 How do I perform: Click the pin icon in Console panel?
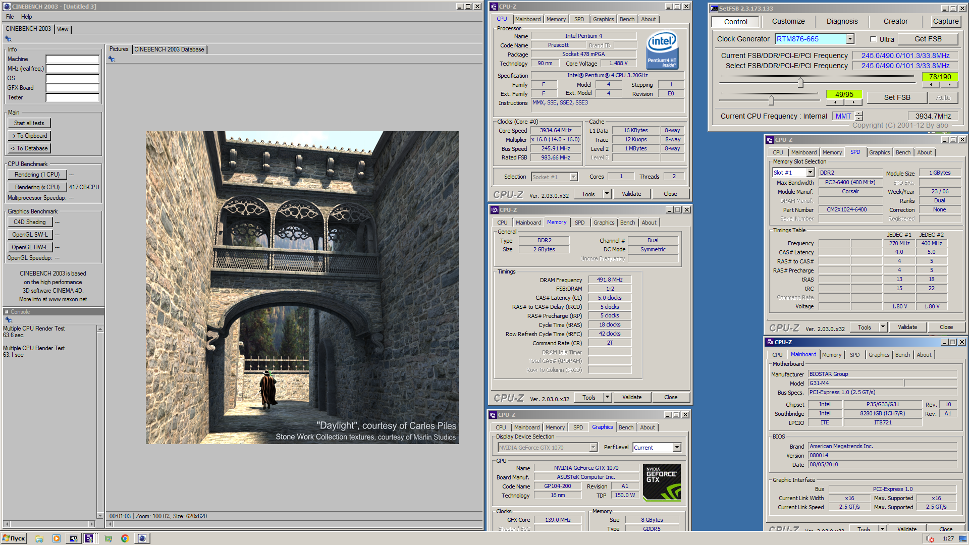click(x=8, y=319)
